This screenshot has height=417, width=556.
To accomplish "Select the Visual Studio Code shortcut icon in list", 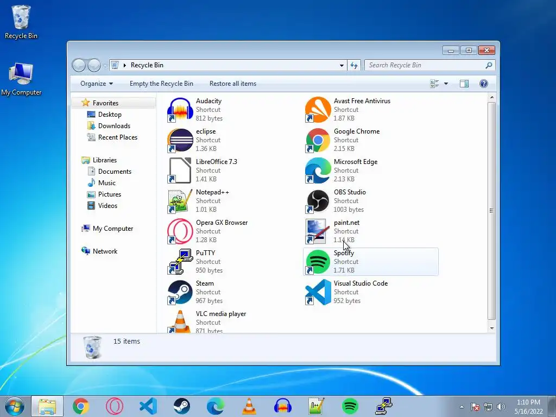I will pos(318,293).
